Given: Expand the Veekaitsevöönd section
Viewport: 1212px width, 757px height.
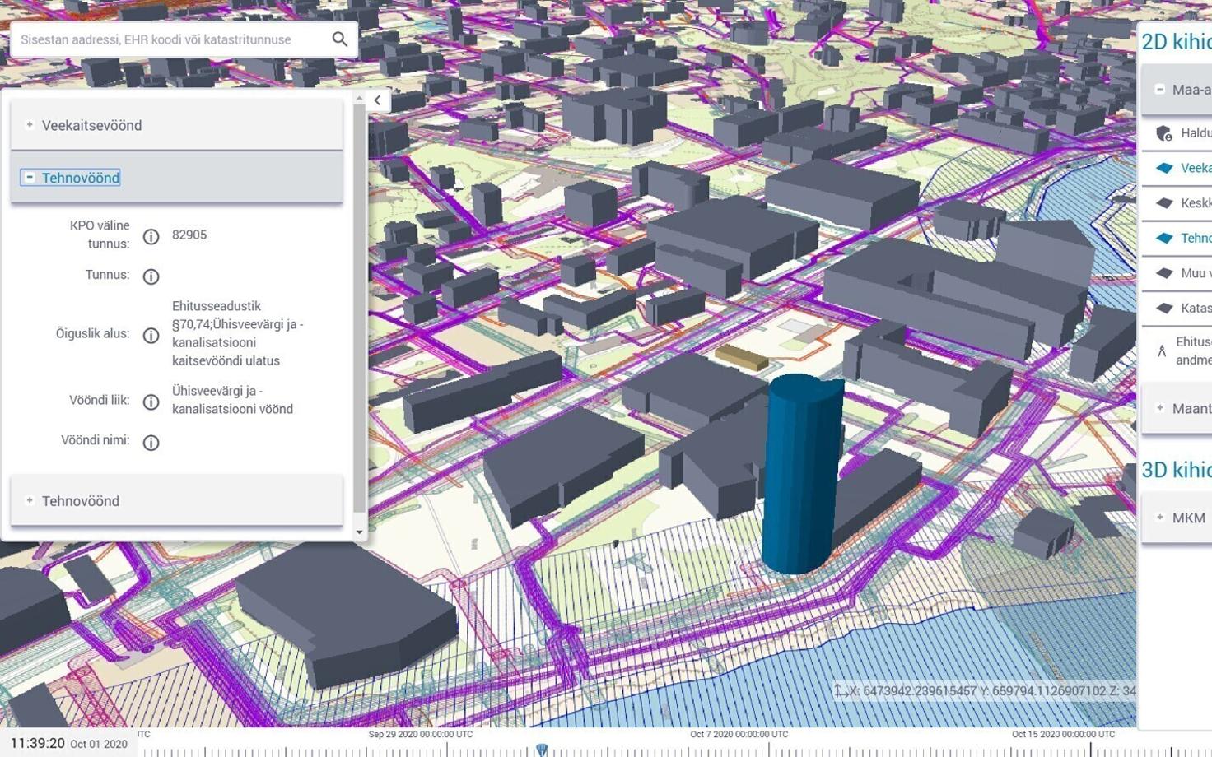Looking at the screenshot, I should point(30,125).
